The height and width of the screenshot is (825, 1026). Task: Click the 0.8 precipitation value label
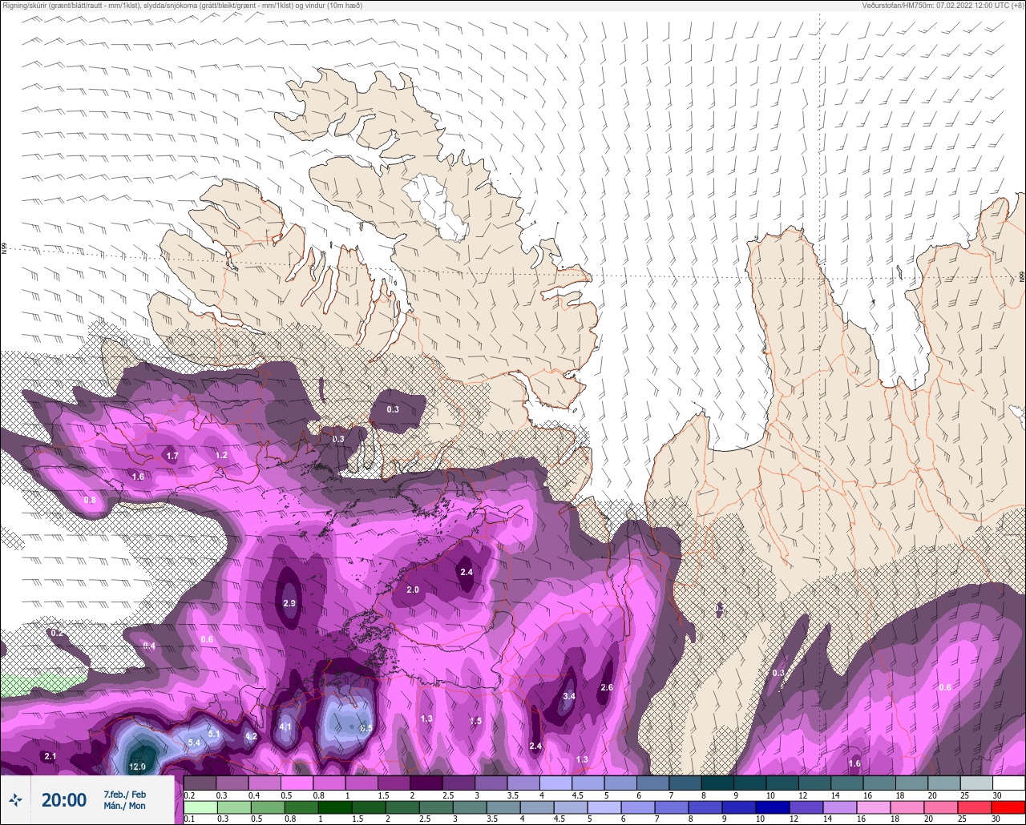coord(90,500)
